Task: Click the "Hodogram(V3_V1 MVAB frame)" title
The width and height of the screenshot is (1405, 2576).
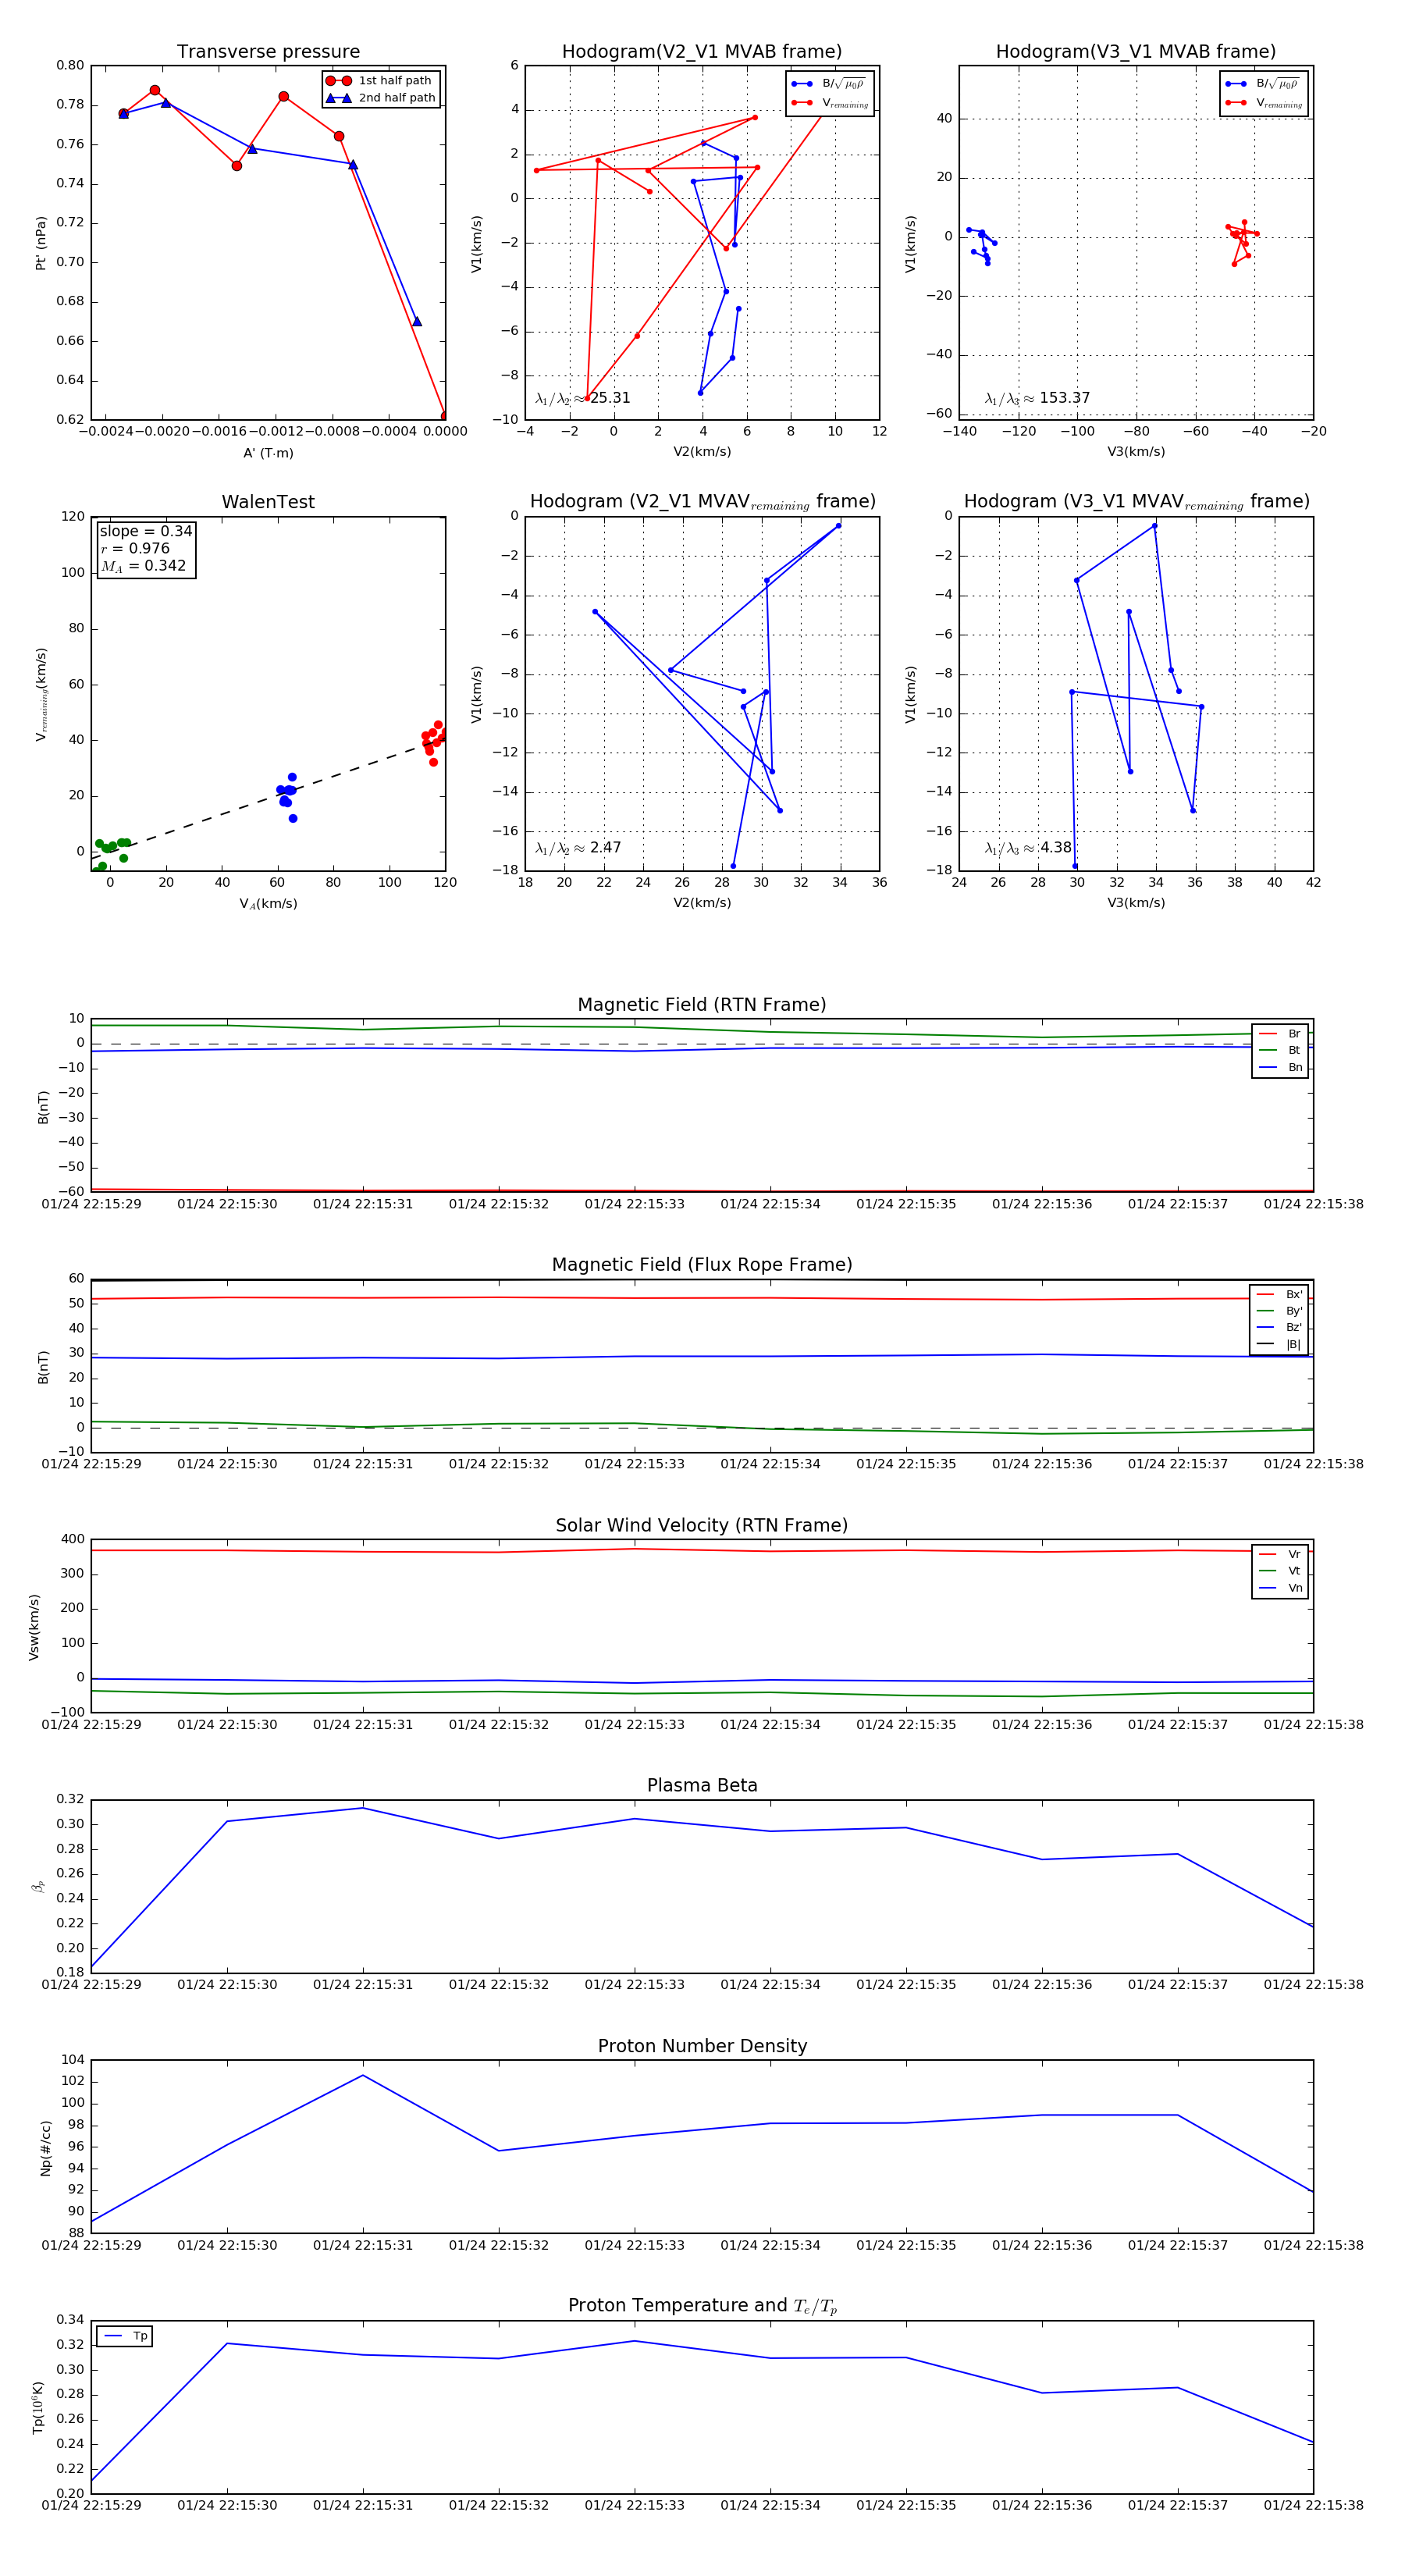Action: 1136,52
